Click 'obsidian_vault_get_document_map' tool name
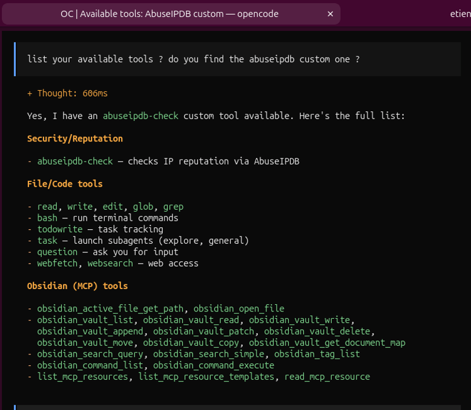 point(327,343)
